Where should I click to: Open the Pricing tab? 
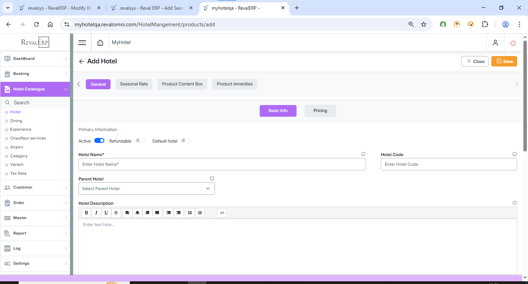click(320, 111)
